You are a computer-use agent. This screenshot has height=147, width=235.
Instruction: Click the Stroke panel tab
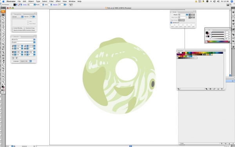tap(174, 12)
